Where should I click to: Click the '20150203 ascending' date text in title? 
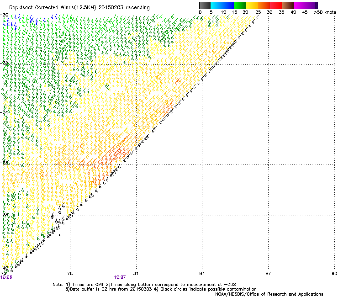[x=124, y=8]
